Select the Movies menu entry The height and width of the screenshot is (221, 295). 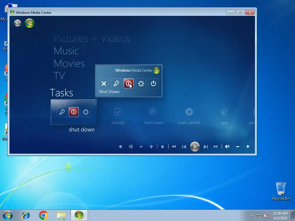coord(69,64)
